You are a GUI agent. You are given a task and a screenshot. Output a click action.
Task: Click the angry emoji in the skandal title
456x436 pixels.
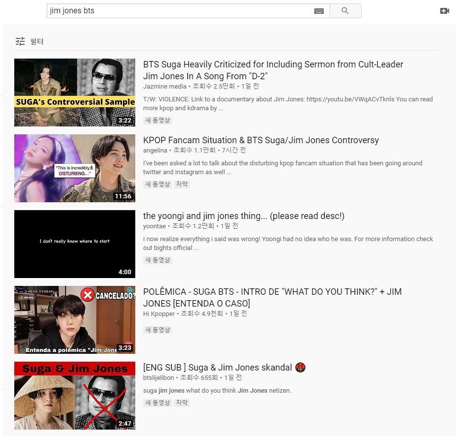pos(301,368)
